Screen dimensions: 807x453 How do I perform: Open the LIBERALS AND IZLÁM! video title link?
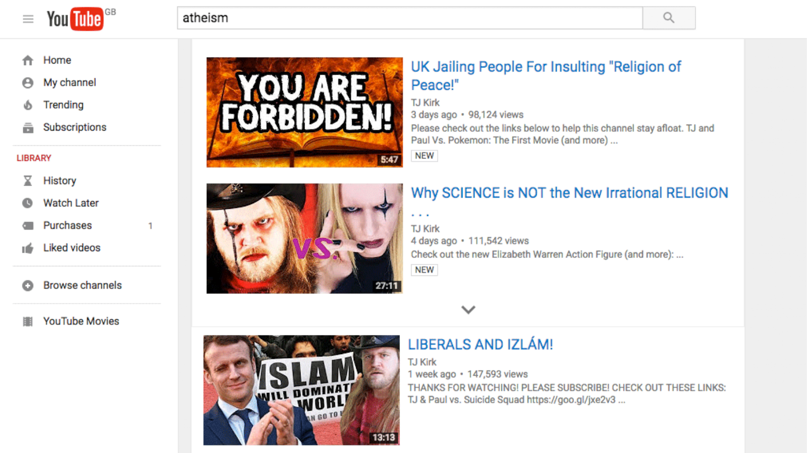click(x=480, y=345)
